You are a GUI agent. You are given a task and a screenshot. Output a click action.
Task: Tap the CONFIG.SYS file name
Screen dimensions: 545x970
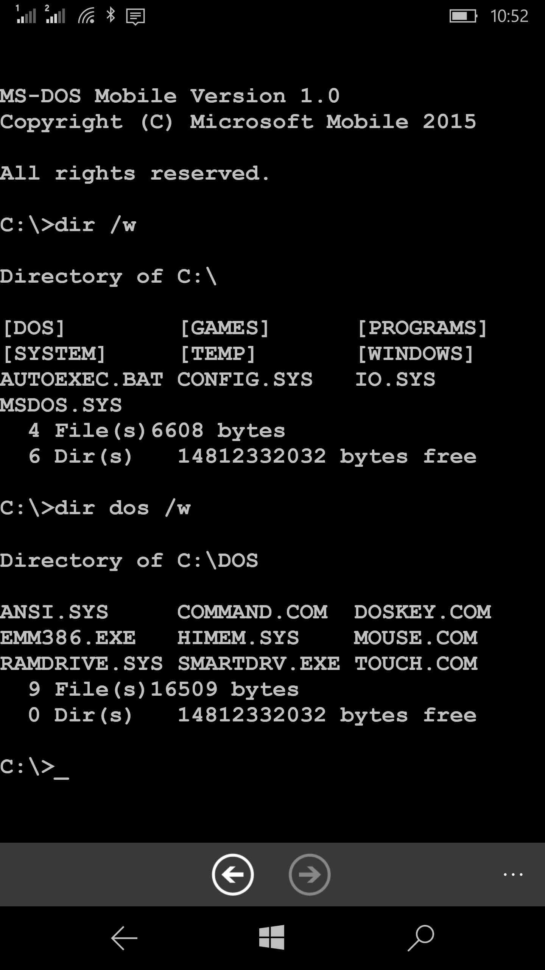click(245, 380)
